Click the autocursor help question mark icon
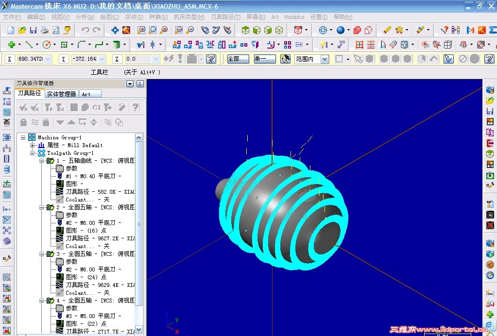 pyautogui.click(x=211, y=59)
